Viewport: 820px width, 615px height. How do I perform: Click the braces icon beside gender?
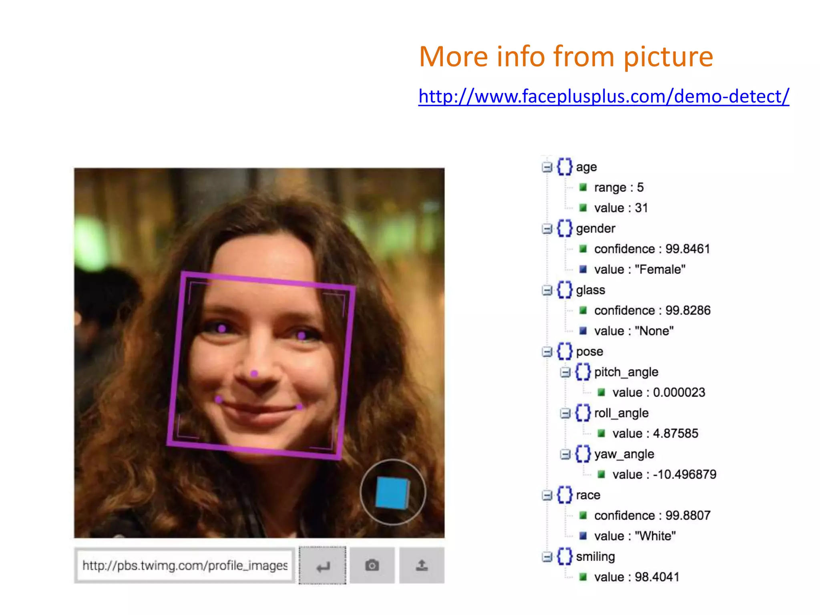point(565,228)
